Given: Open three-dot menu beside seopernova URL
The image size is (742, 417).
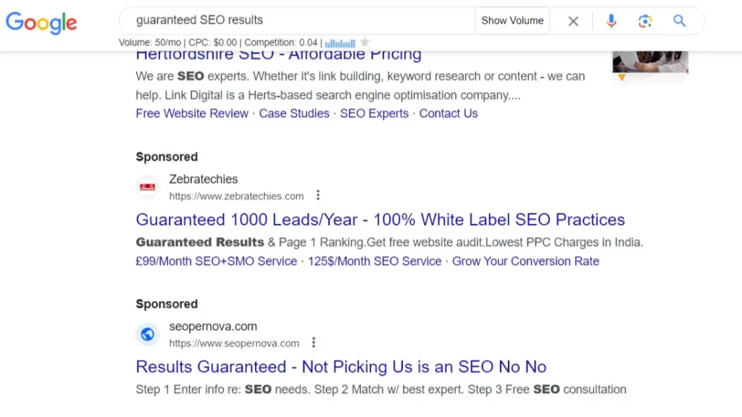Looking at the screenshot, I should coord(313,342).
